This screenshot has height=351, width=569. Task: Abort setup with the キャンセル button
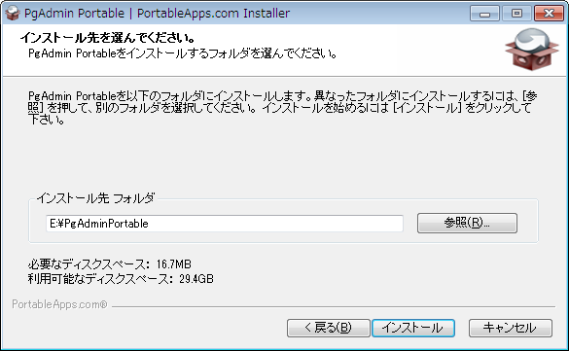point(511,328)
